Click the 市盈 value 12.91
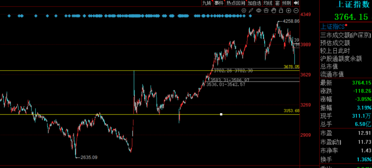 pos(365,133)
